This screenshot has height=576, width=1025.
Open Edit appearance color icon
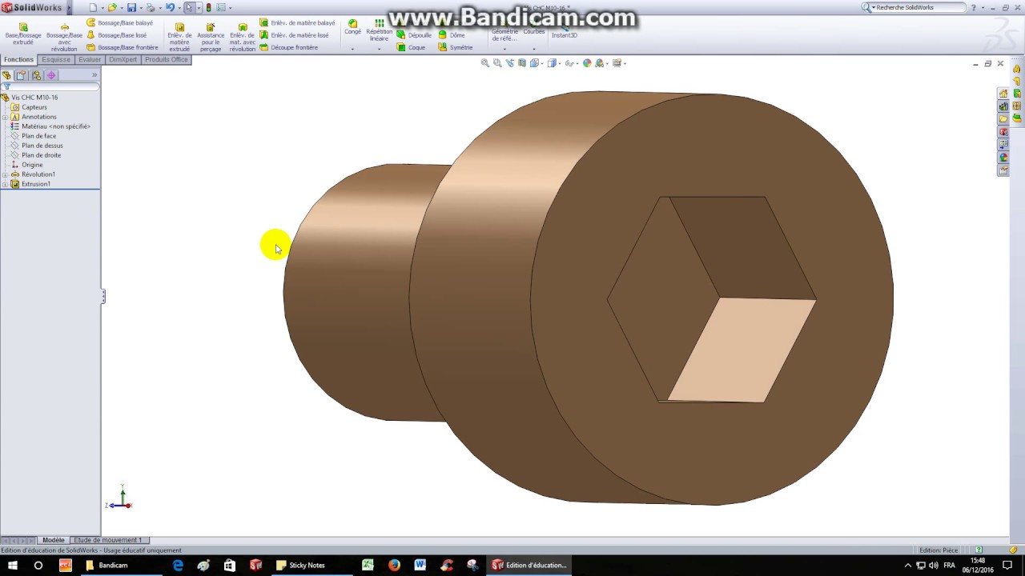pyautogui.click(x=587, y=63)
